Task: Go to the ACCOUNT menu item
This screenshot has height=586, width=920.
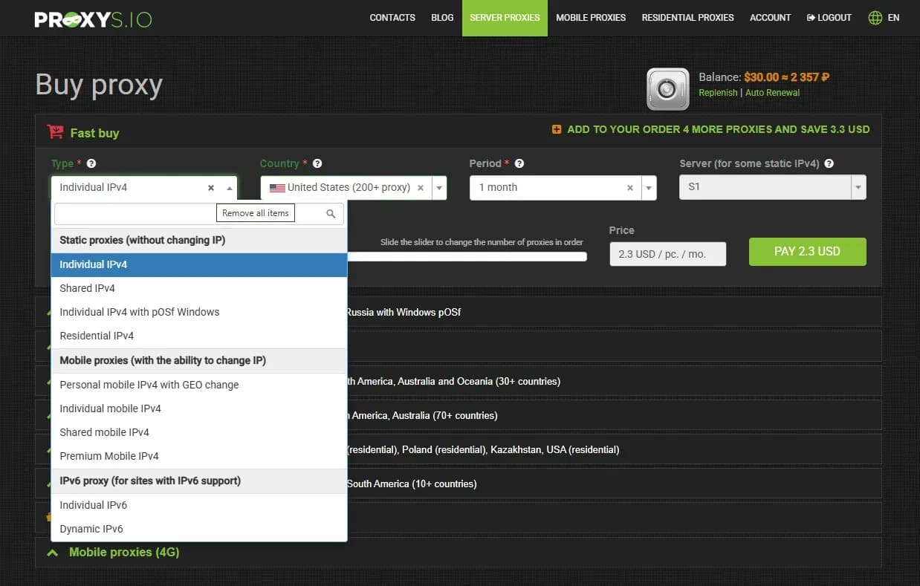Action: pos(770,17)
